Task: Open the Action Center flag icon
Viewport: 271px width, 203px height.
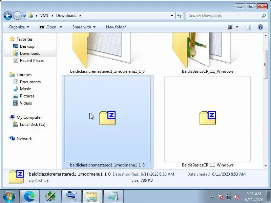Action: [x=221, y=197]
